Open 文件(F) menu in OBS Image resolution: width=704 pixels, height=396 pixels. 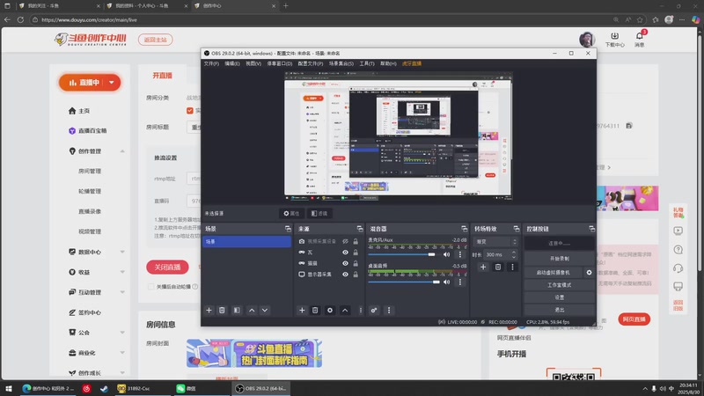211,63
